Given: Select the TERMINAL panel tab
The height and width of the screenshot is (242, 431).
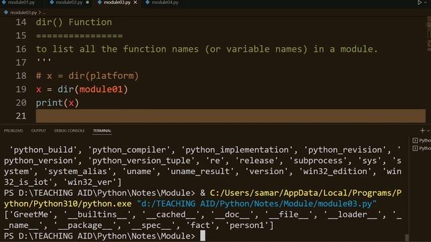Looking at the screenshot, I should click(102, 130).
